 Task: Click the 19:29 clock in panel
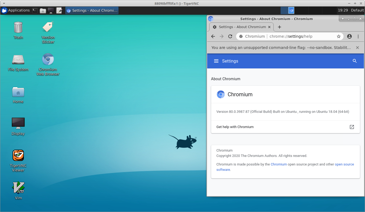tap(343, 10)
